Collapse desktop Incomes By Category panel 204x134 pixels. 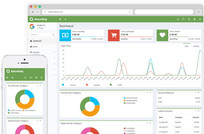point(147,92)
